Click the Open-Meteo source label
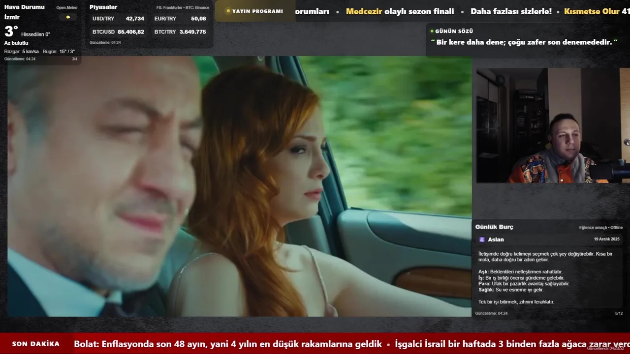This screenshot has height=354, width=630. click(66, 8)
